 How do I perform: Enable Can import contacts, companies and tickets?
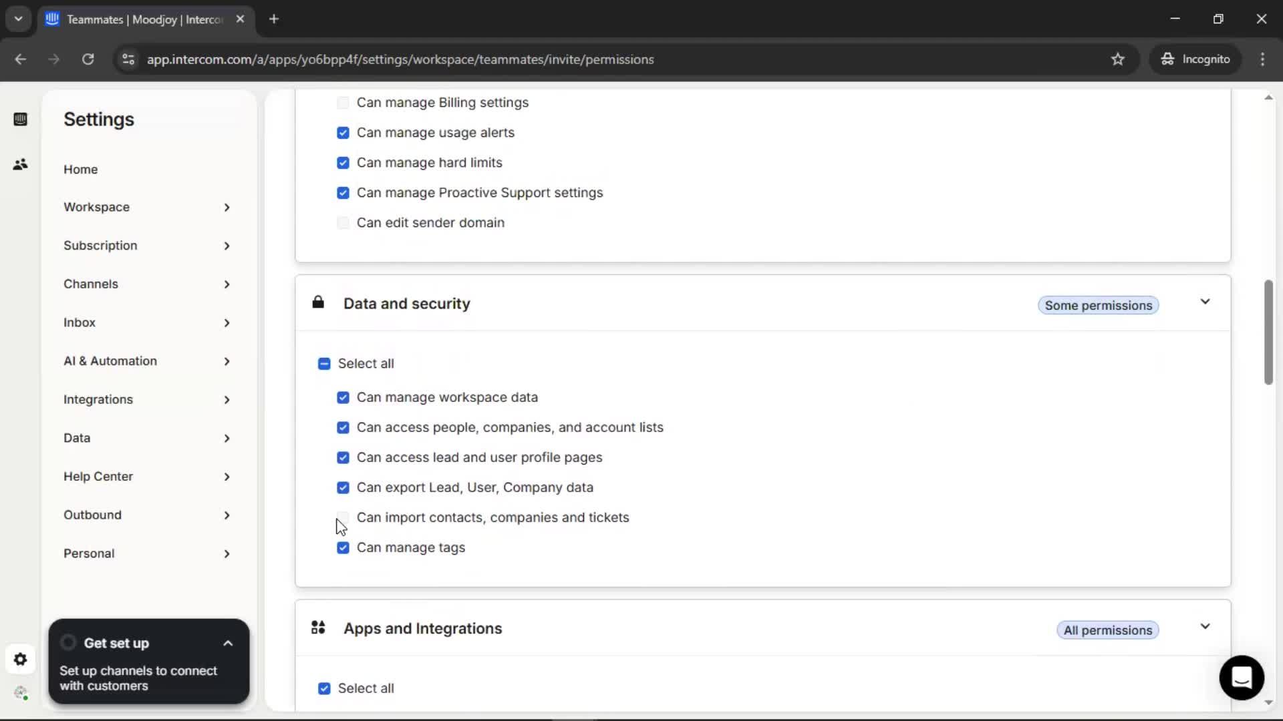tap(343, 517)
